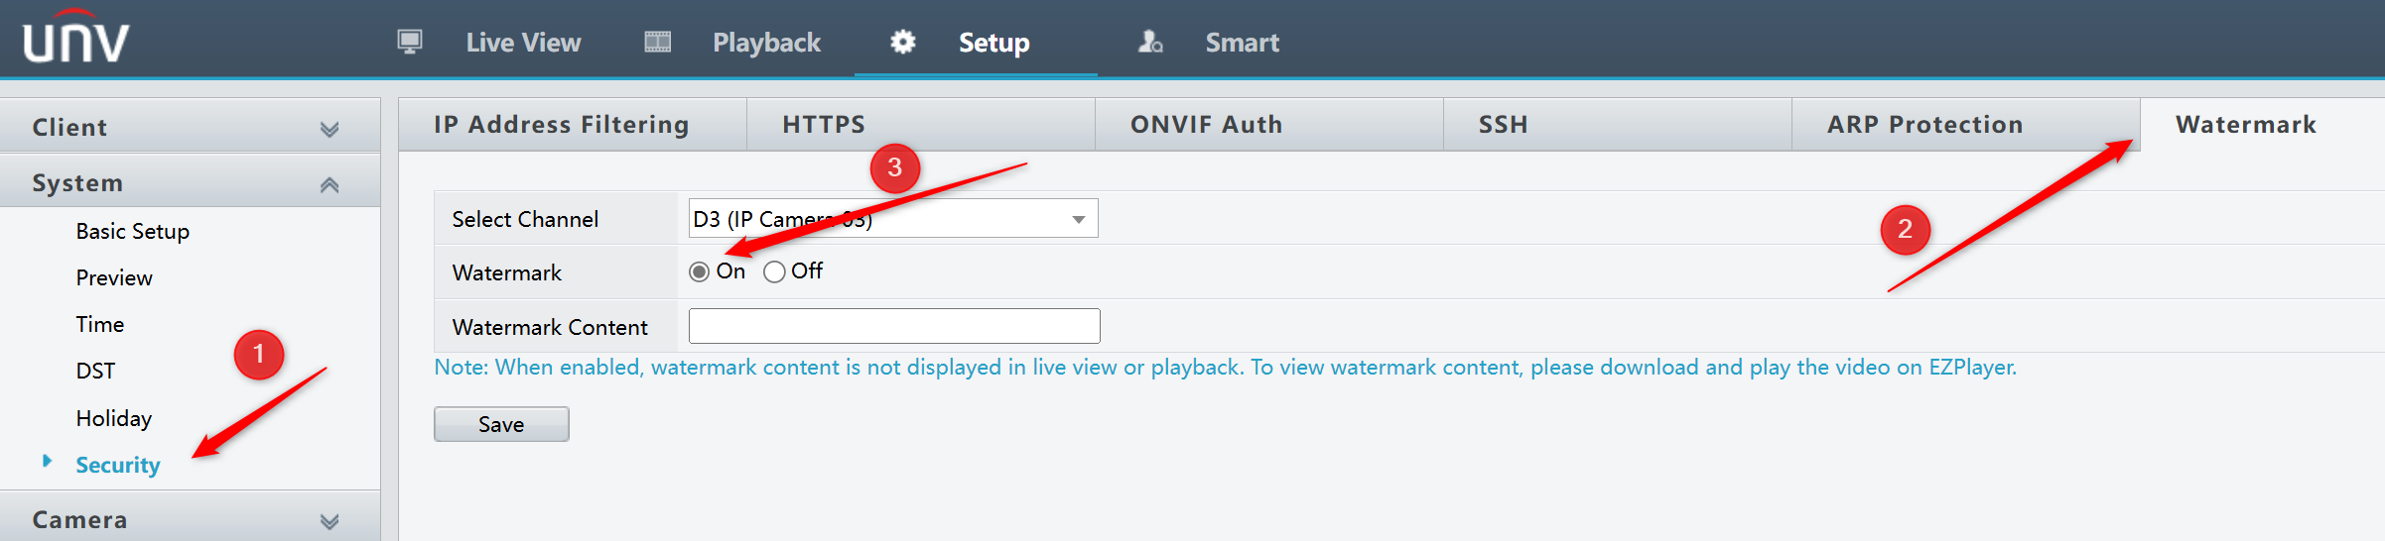This screenshot has height=541, width=2385.
Task: Click the Live View monitor icon
Action: point(410,42)
